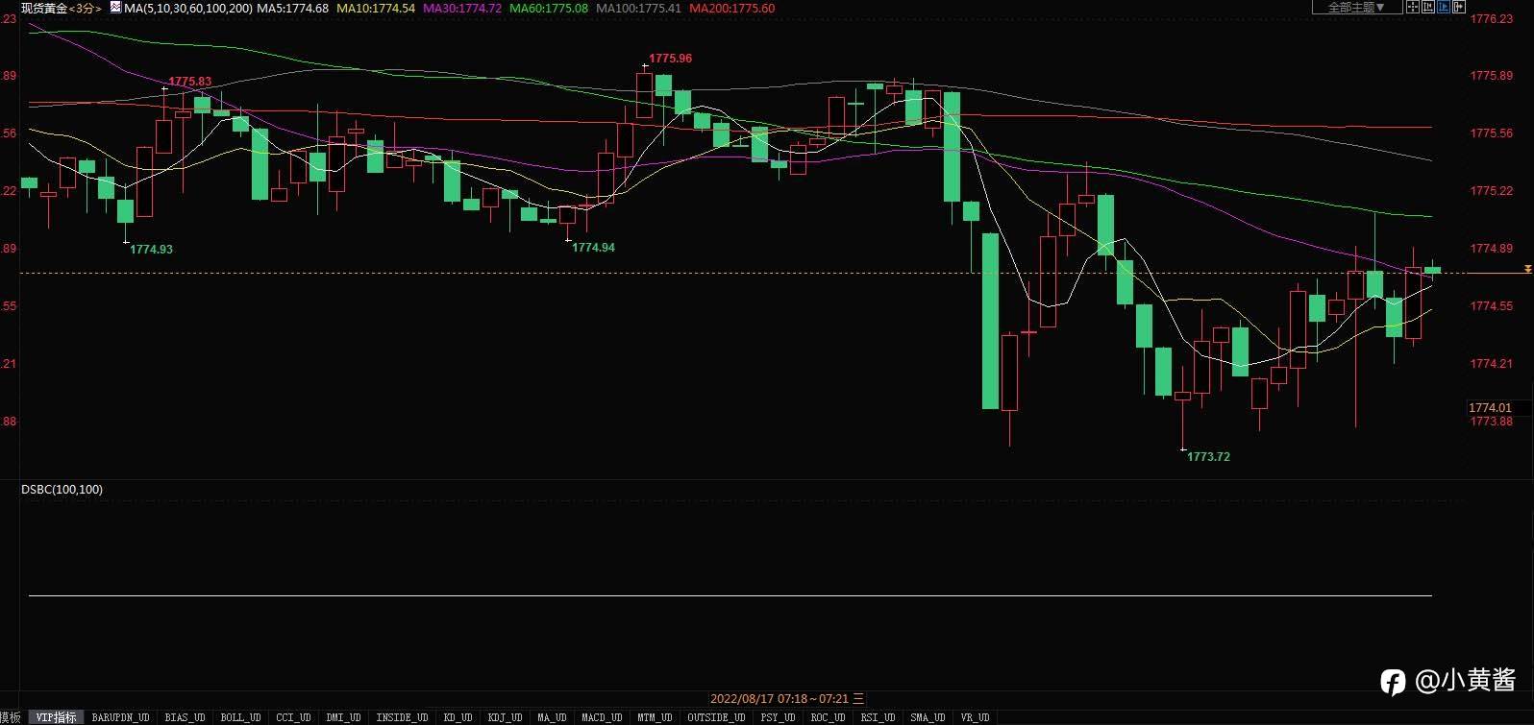Open the <3分> period selector
The image size is (1534, 725).
[x=86, y=8]
